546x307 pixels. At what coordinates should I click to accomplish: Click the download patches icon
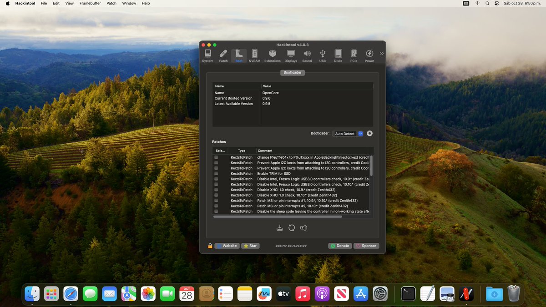coord(280,227)
